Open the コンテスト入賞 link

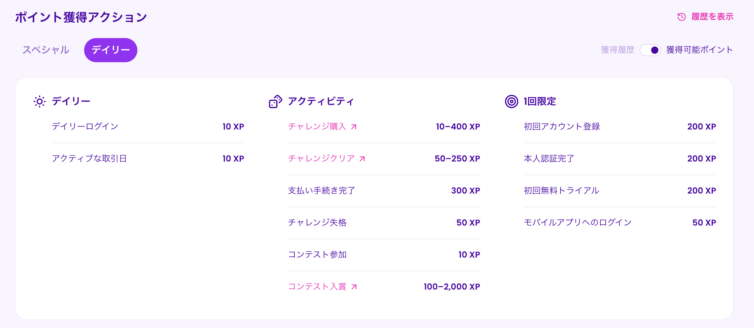click(317, 287)
